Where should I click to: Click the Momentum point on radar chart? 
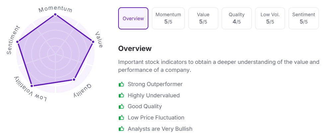point(55,15)
